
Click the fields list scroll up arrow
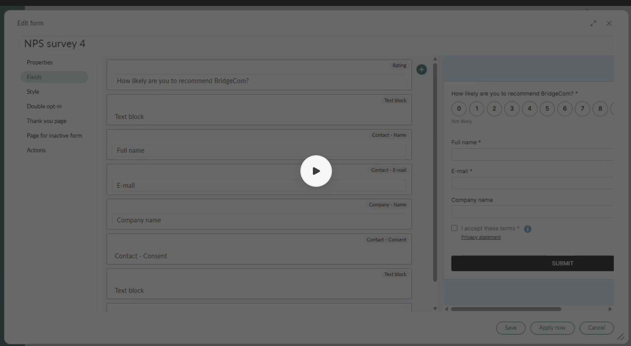coord(435,59)
